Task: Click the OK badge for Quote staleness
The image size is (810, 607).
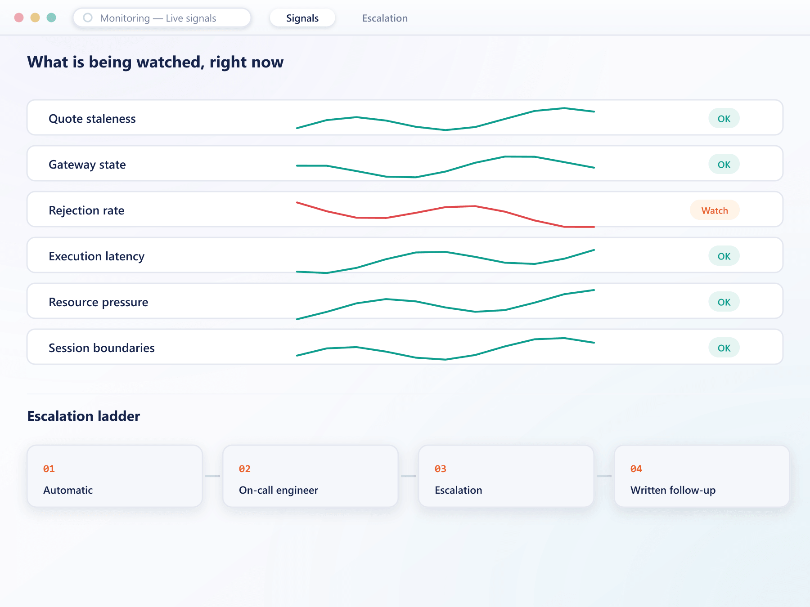Action: click(x=724, y=119)
